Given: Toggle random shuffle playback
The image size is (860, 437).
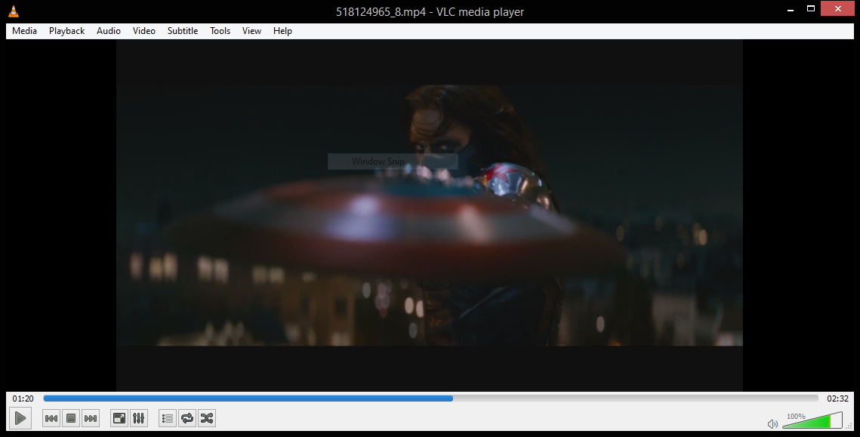Looking at the screenshot, I should point(207,418).
